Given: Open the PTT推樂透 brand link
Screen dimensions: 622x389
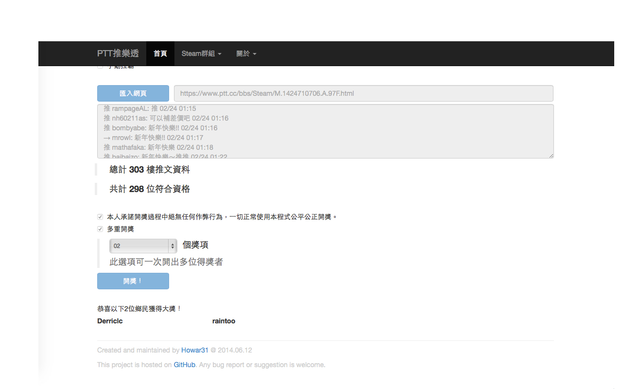Looking at the screenshot, I should click(x=118, y=53).
